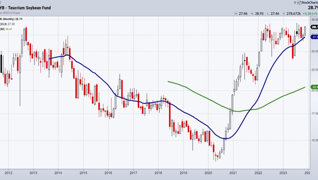
Task: Click the 17.50 price axis label
Action: [314, 113]
